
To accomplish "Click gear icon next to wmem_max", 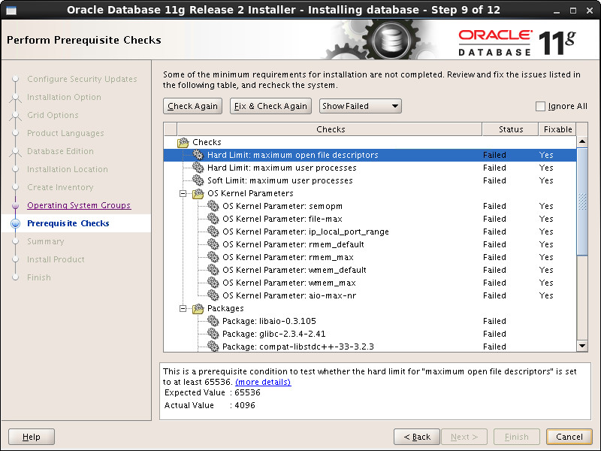I will [x=213, y=283].
